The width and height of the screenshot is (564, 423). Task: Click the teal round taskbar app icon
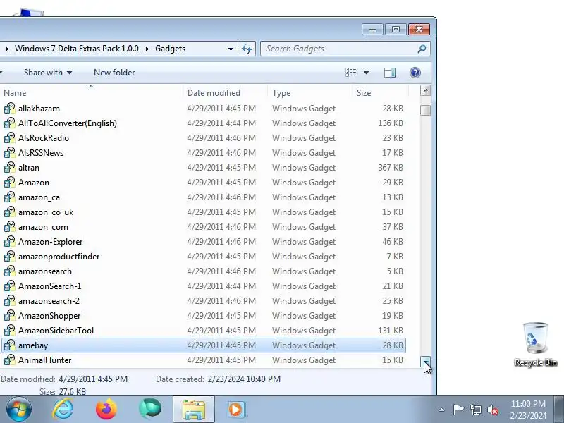pyautogui.click(x=150, y=409)
